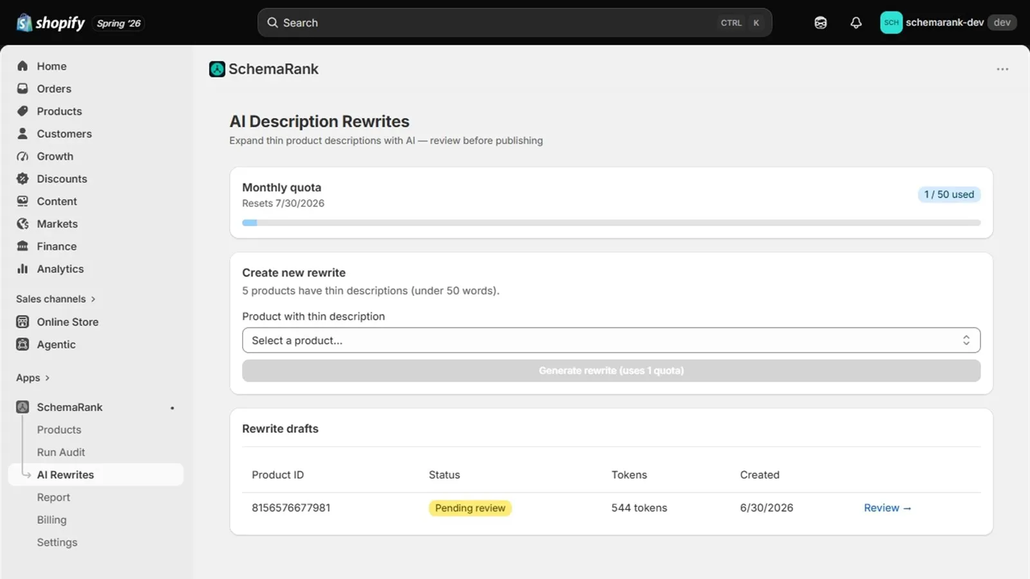Open Online Store sales channel
1030x579 pixels.
(68, 322)
